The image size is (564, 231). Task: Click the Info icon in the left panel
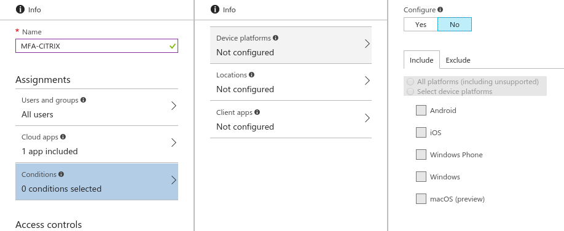pyautogui.click(x=20, y=9)
